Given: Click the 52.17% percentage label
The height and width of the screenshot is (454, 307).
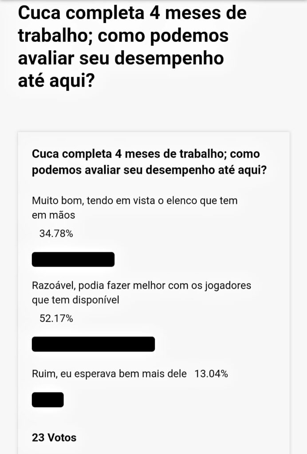Looking at the screenshot, I should pos(56,318).
